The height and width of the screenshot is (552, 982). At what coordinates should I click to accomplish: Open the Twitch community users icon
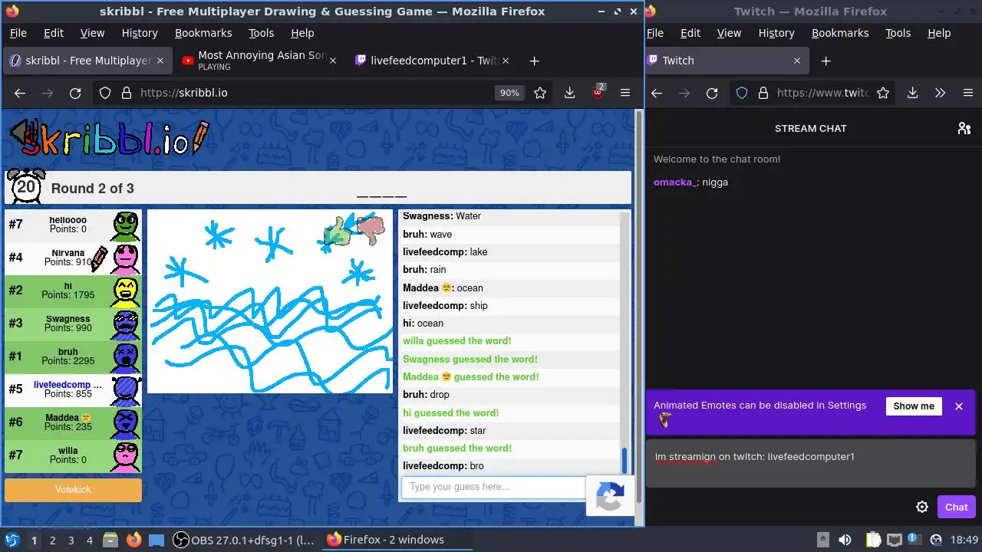pos(964,128)
